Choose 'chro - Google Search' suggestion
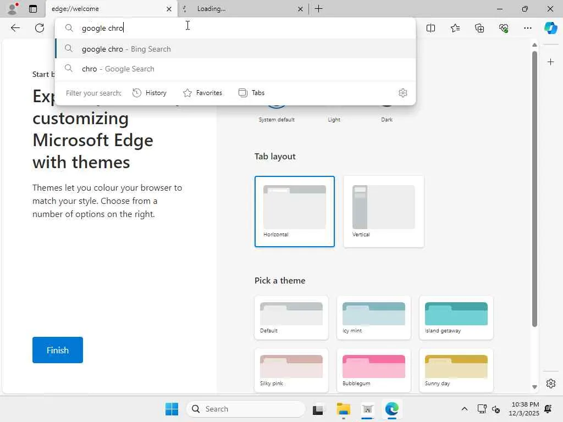 pyautogui.click(x=235, y=69)
